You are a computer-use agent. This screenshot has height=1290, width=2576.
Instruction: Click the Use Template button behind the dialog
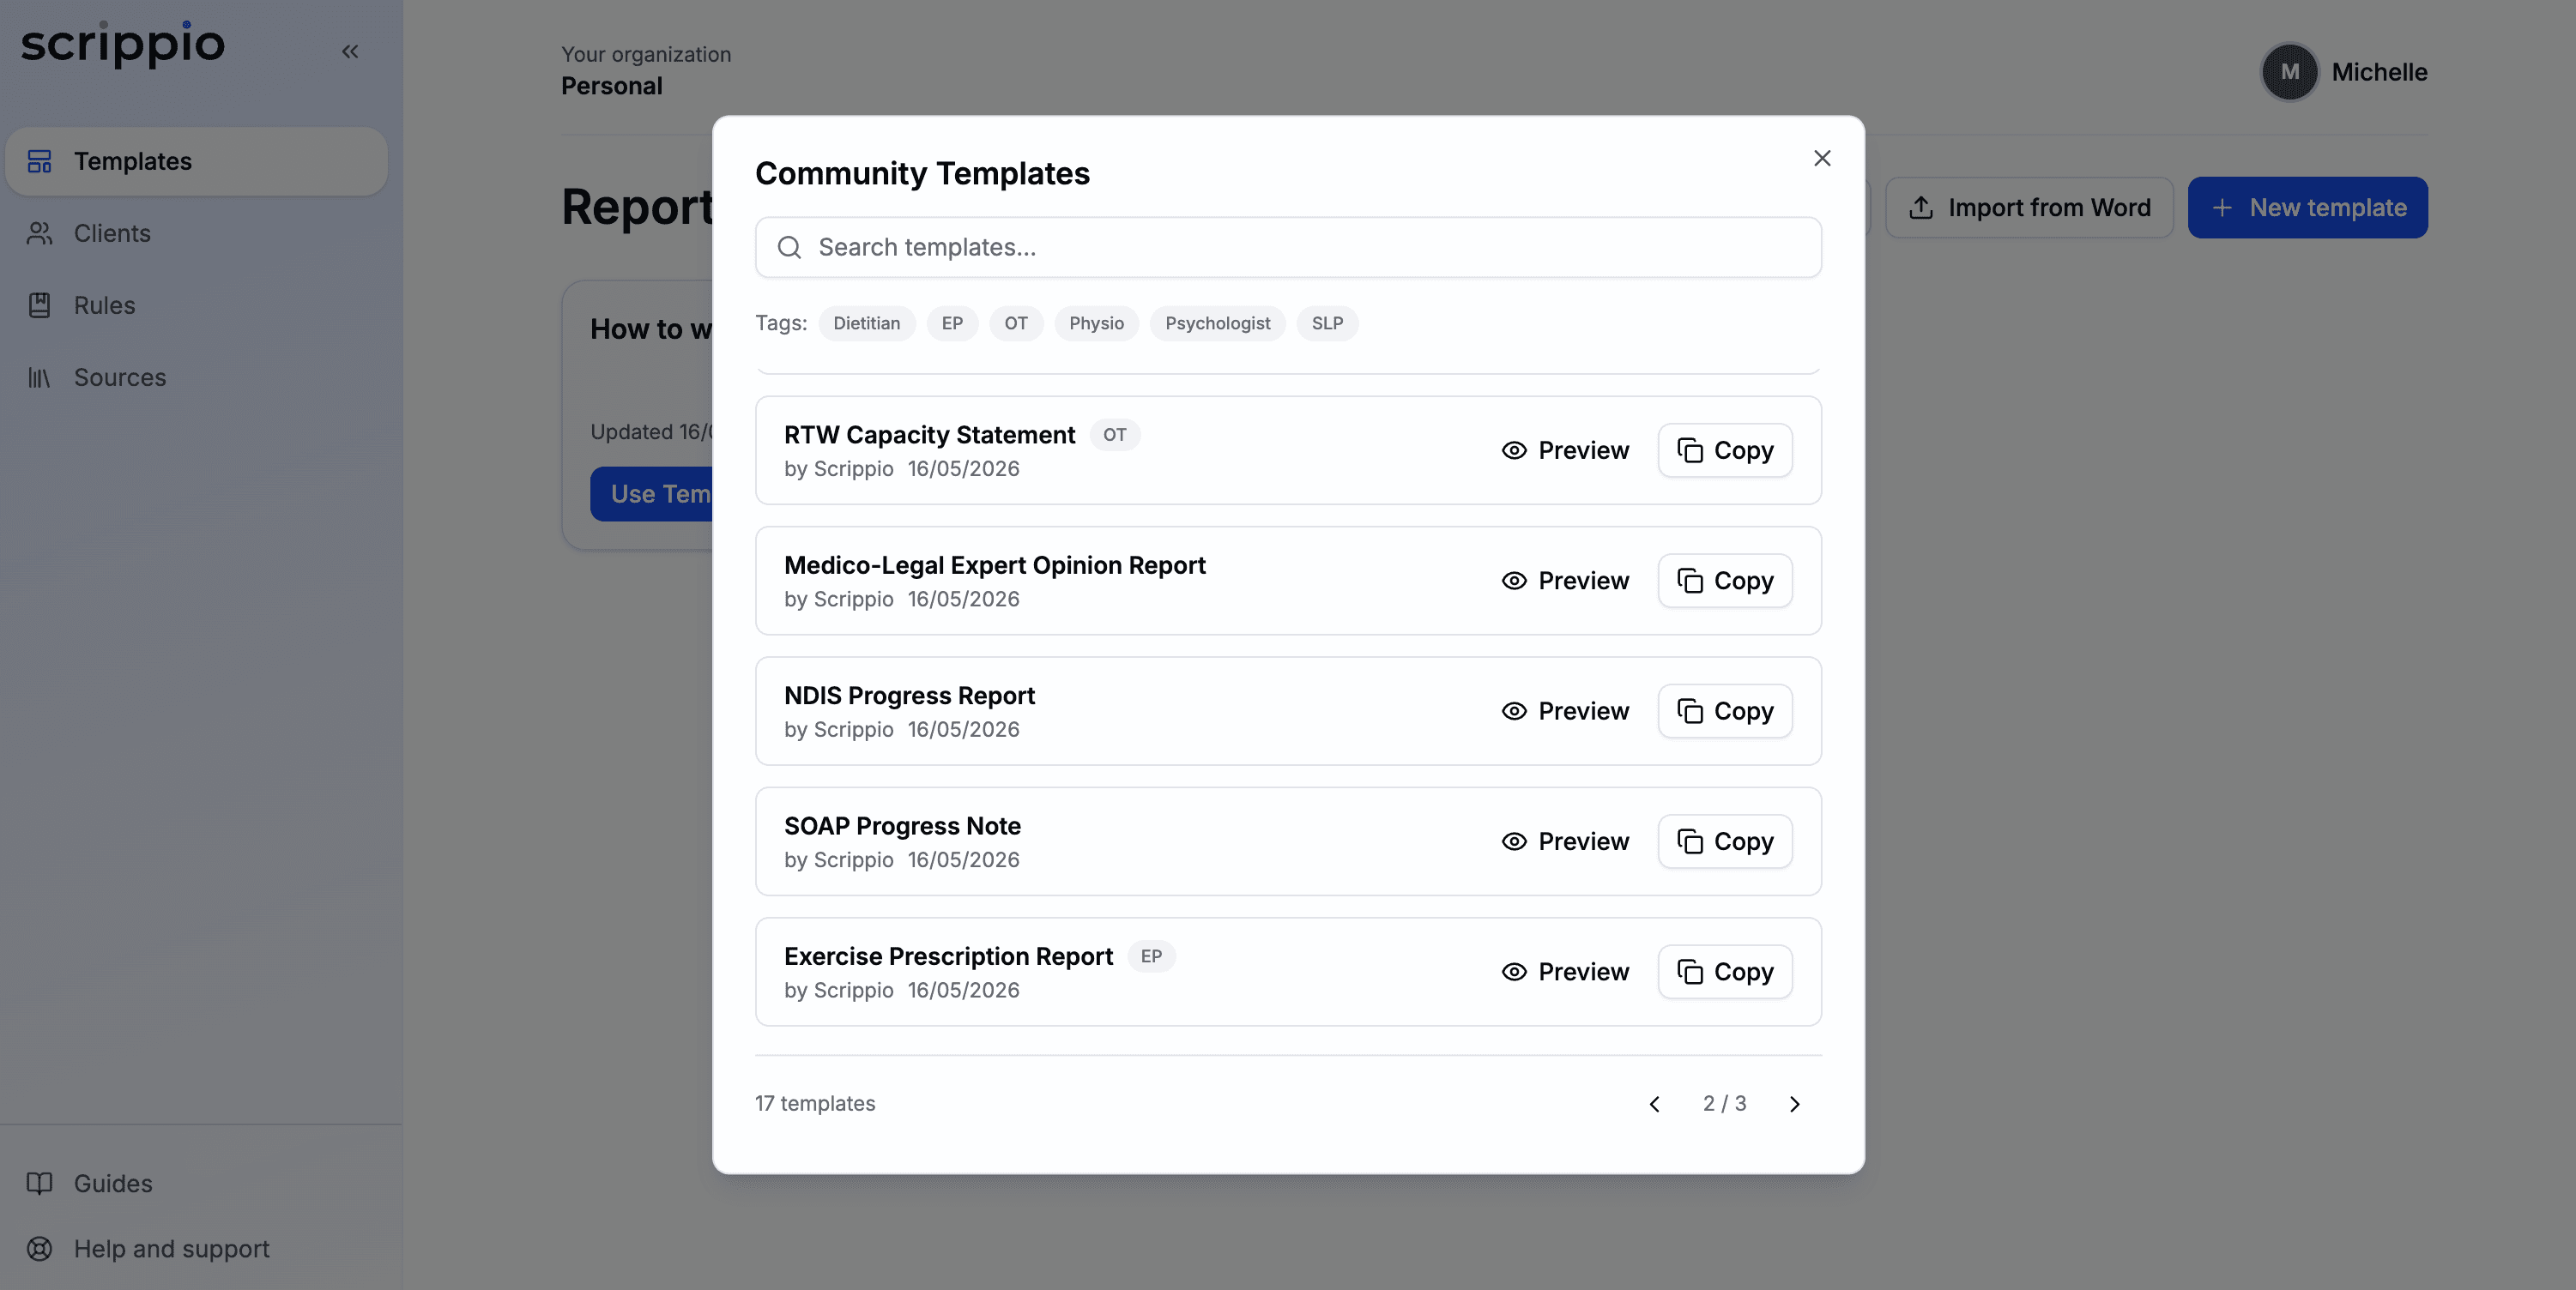651,494
